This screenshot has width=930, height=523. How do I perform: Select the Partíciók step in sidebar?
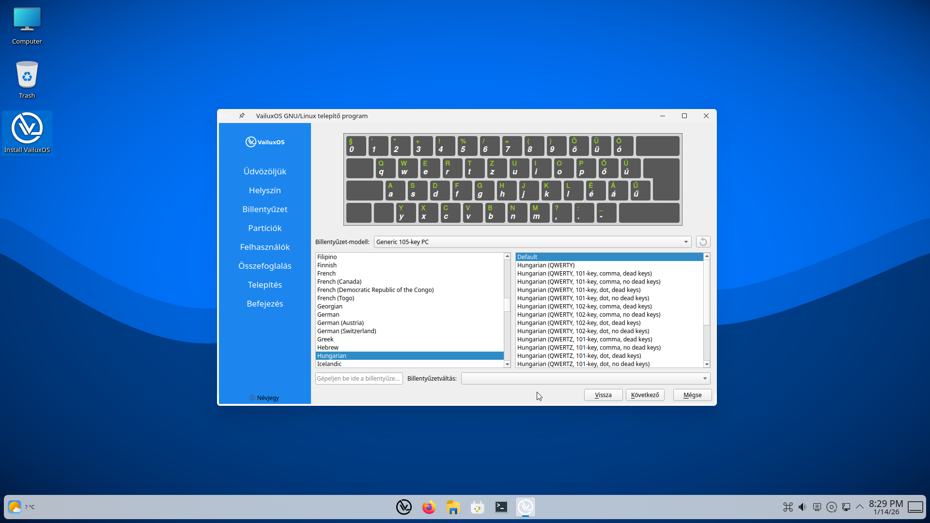[x=264, y=228]
